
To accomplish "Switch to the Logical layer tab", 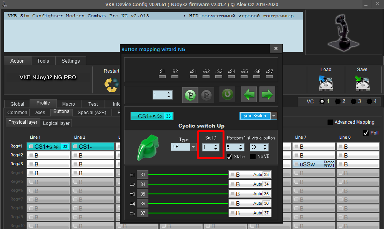I will (x=57, y=123).
